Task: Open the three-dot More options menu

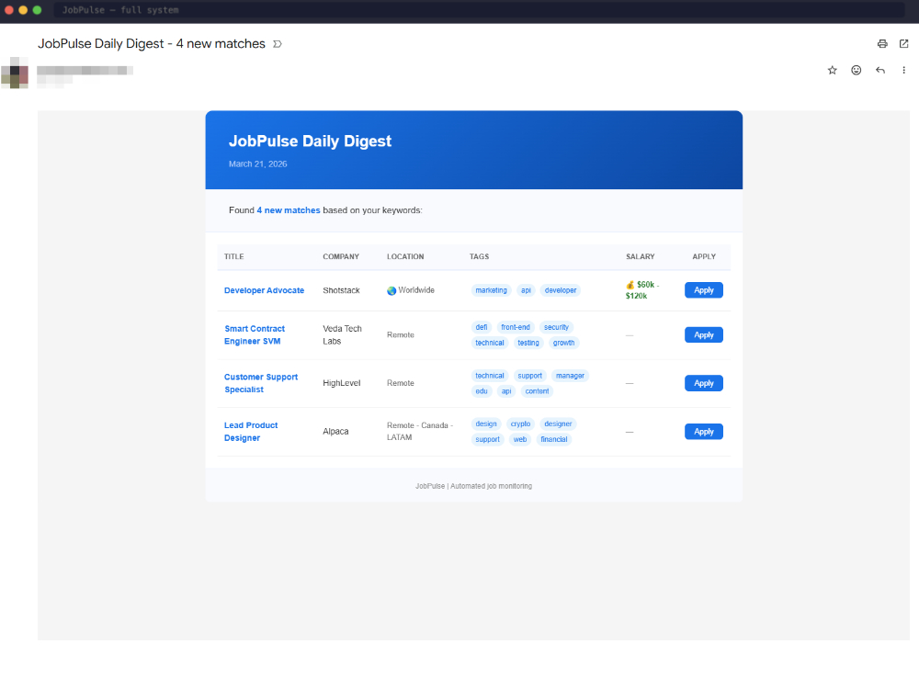Action: [903, 70]
